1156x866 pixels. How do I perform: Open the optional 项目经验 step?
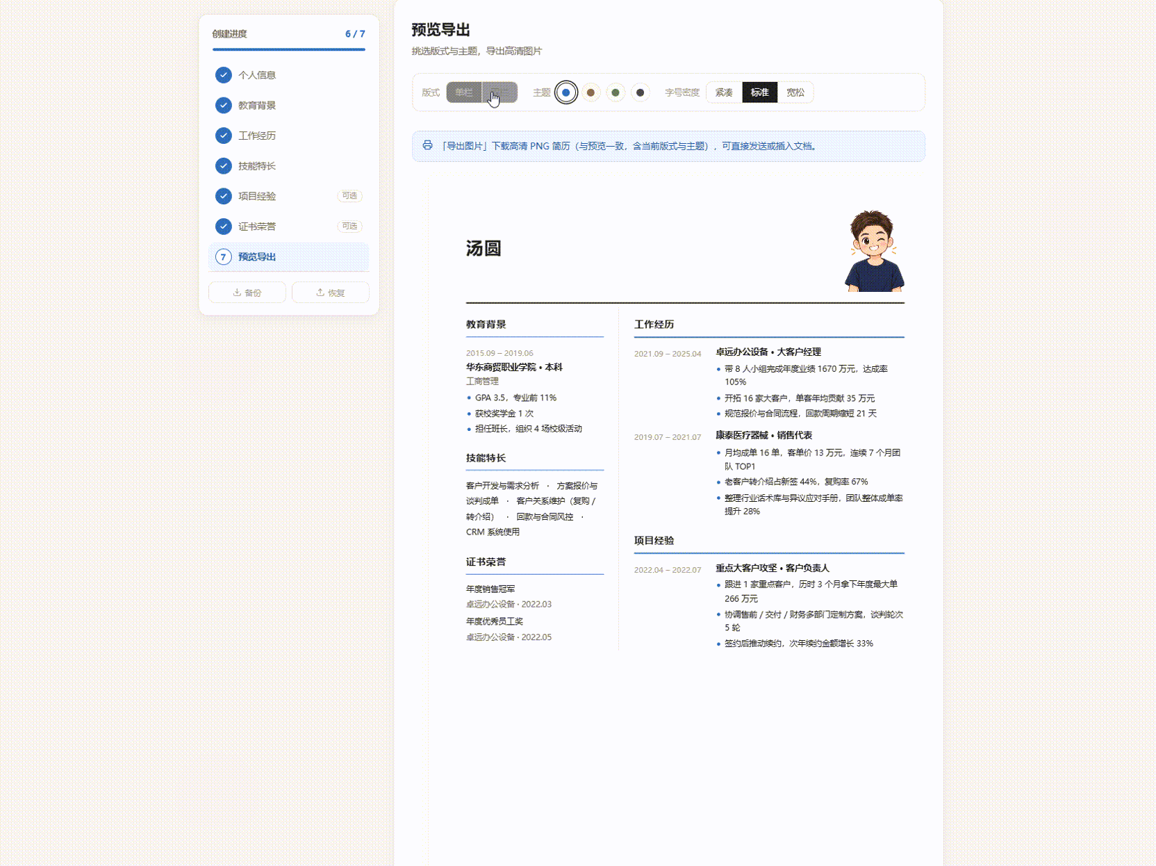coord(288,196)
